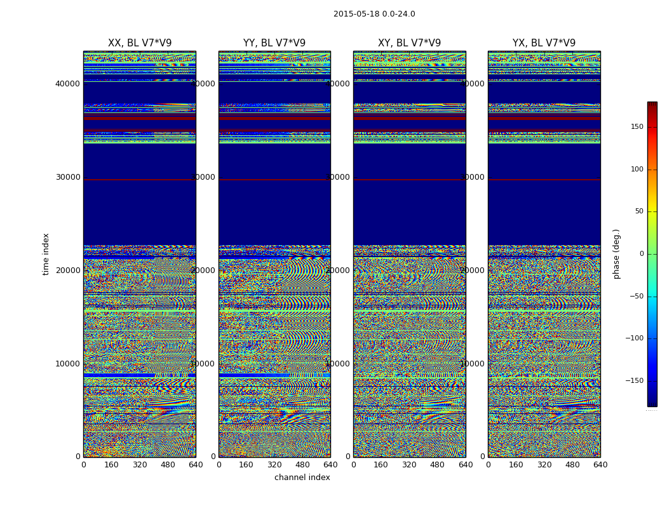Viewport: 667px width, 508px height.
Task: Click the 'phase (deg.)' colorbar label
Action: point(616,254)
